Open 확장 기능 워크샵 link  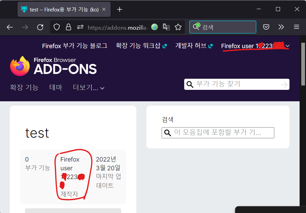pyautogui.click(x=141, y=46)
